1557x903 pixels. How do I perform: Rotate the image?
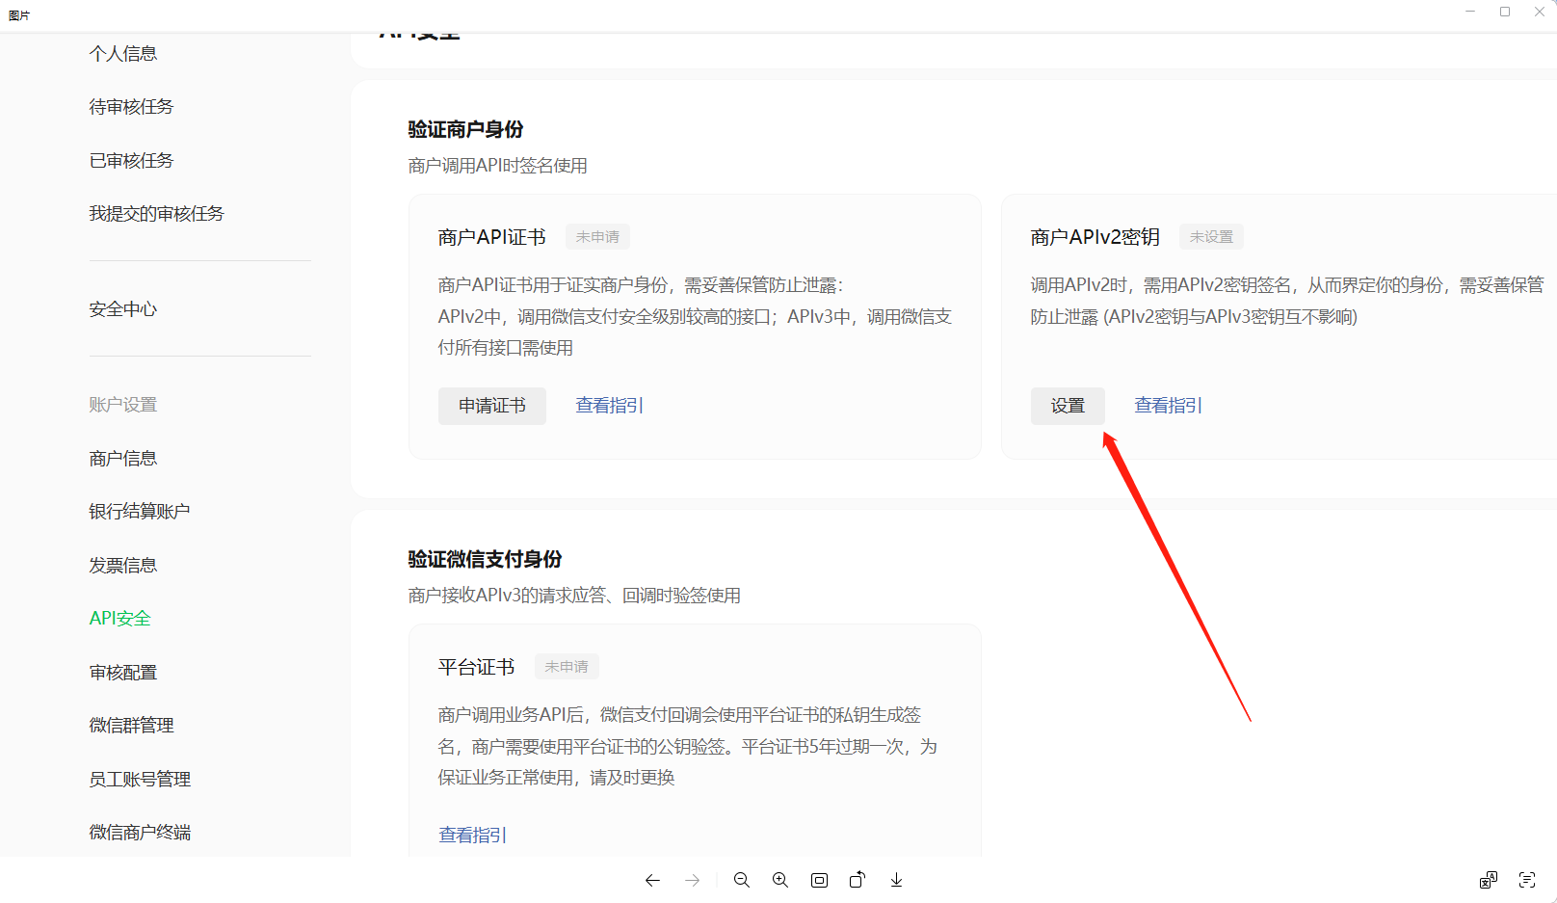tap(857, 880)
